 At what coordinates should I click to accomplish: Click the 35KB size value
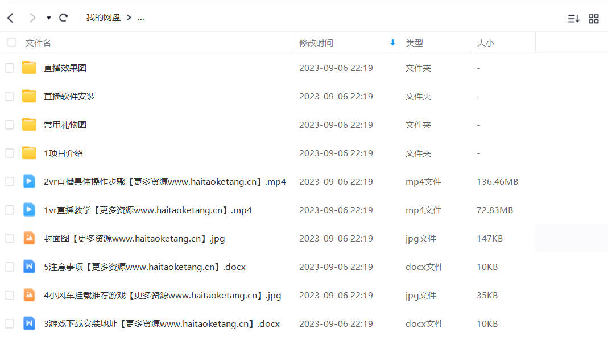pos(487,296)
